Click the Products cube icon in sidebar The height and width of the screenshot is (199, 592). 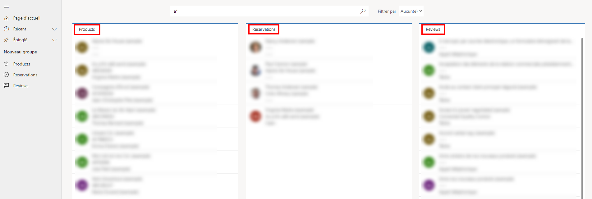click(x=6, y=64)
